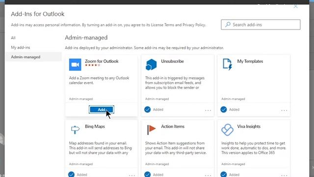
Task: Toggle the Added checkmark for Bing Maps
Action: pyautogui.click(x=71, y=175)
